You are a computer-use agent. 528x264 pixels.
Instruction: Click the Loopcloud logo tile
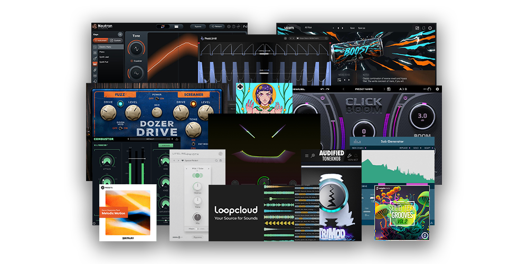point(236,213)
